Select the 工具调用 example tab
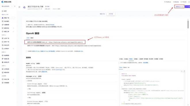The image size is (190, 106). [x=141, y=59]
